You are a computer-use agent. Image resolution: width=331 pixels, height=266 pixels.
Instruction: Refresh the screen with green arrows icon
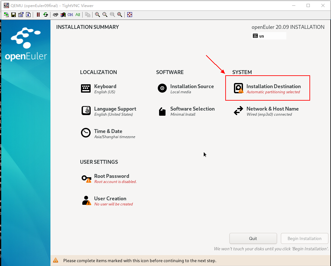click(x=46, y=15)
